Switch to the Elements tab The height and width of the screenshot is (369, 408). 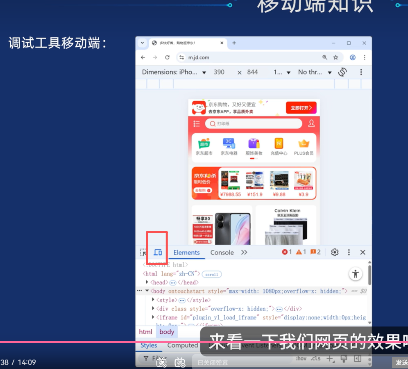[186, 252]
